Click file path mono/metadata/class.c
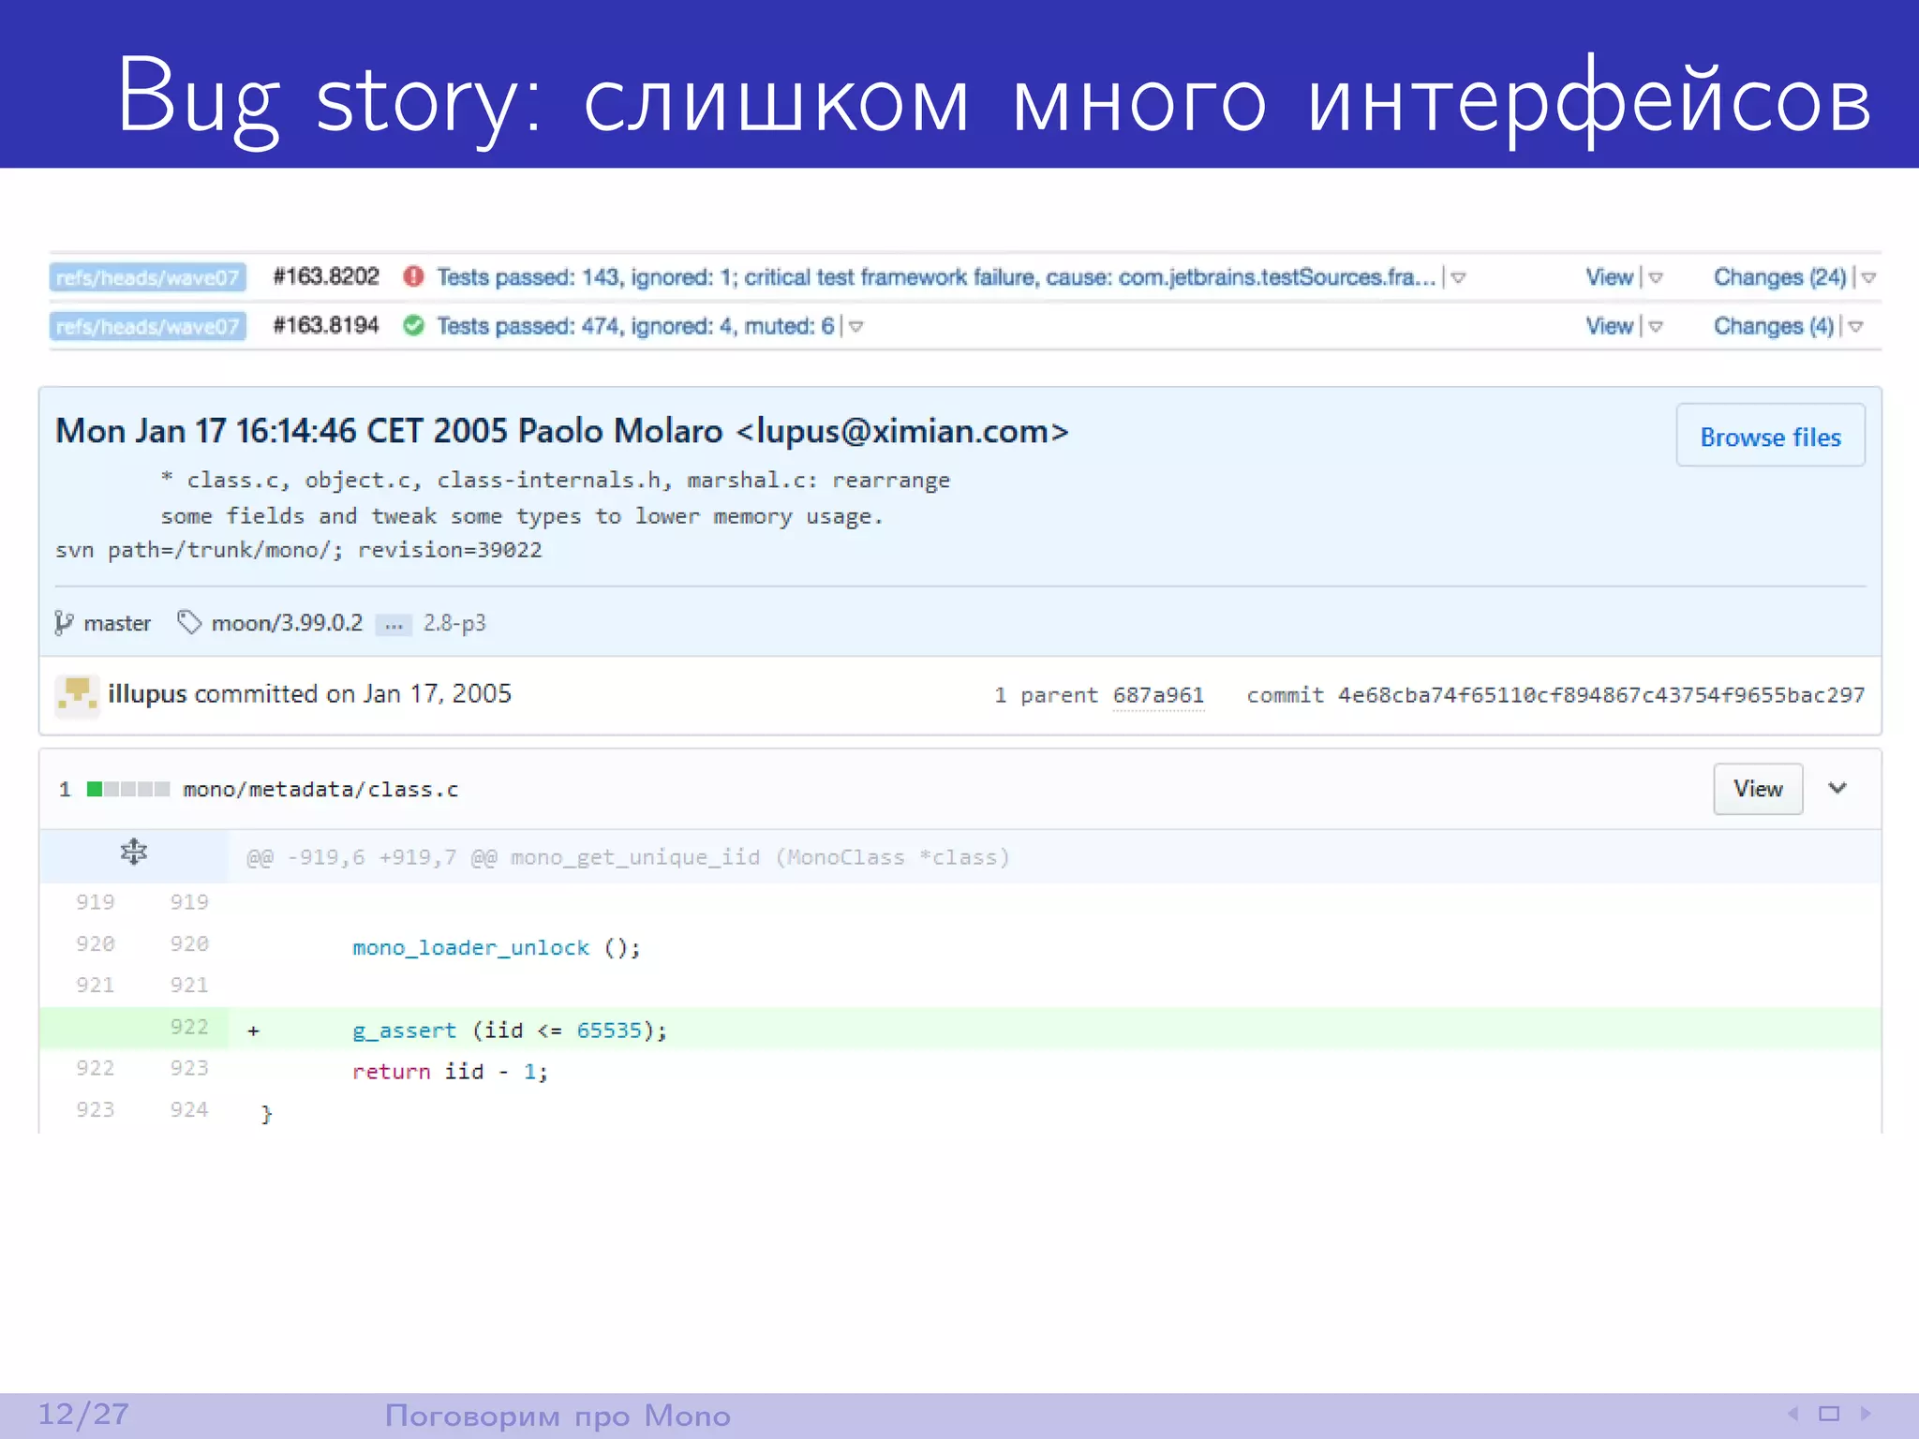The image size is (1919, 1439). 320,790
